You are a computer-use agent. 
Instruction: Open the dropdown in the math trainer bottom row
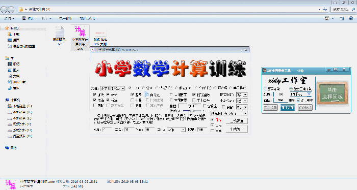176,130
